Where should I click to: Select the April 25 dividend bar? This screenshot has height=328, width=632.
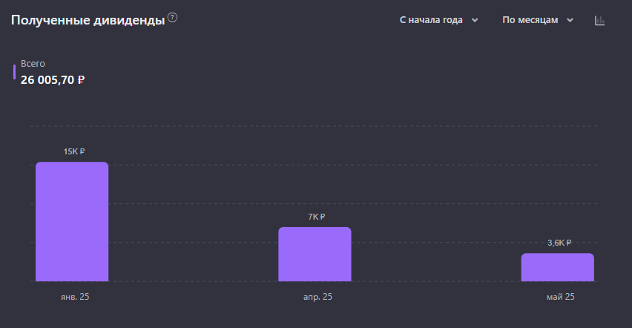315,255
